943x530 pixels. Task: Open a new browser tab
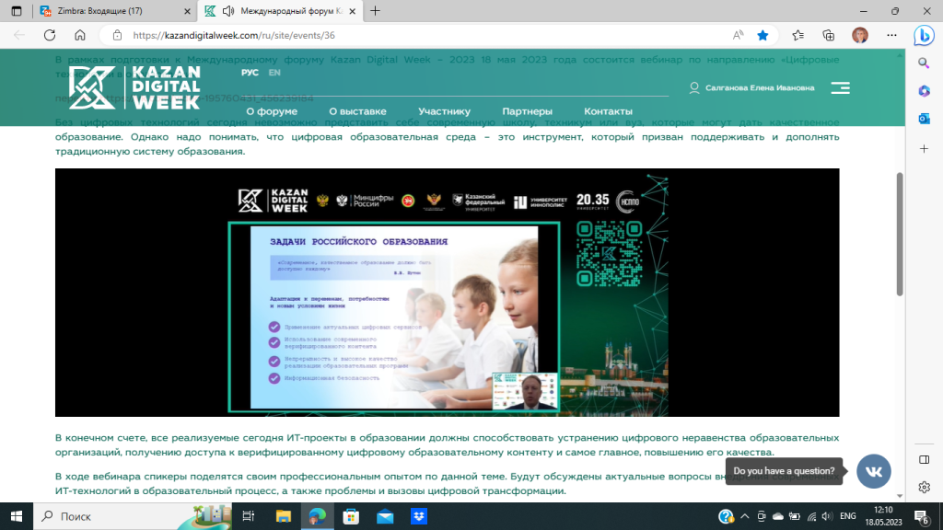coord(376,11)
